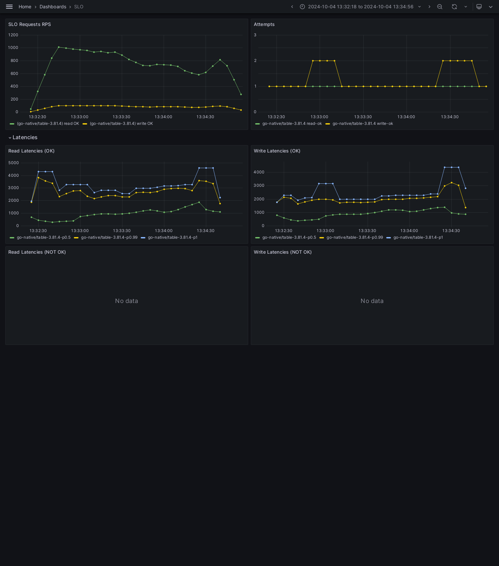Click yellow swatch for Attempts write-ok
499x566 pixels.
(x=328, y=124)
